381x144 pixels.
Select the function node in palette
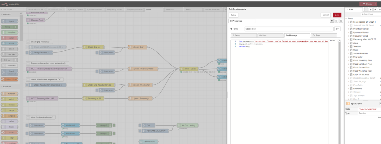pos(10,94)
